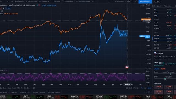Viewport: 176px width, 99px height.
Task: Select BTCUSD in the watchlist
Action: point(164,35)
